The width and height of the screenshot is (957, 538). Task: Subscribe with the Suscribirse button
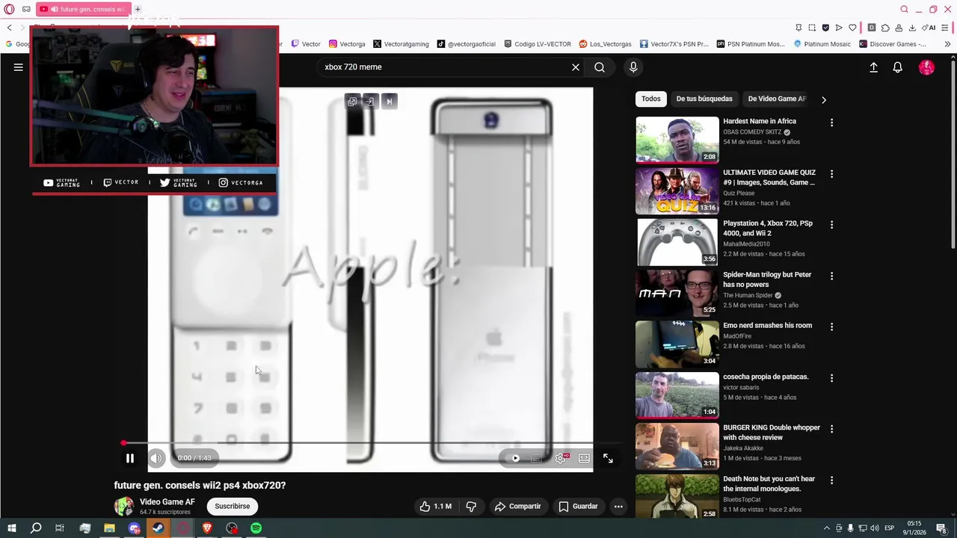coord(233,506)
